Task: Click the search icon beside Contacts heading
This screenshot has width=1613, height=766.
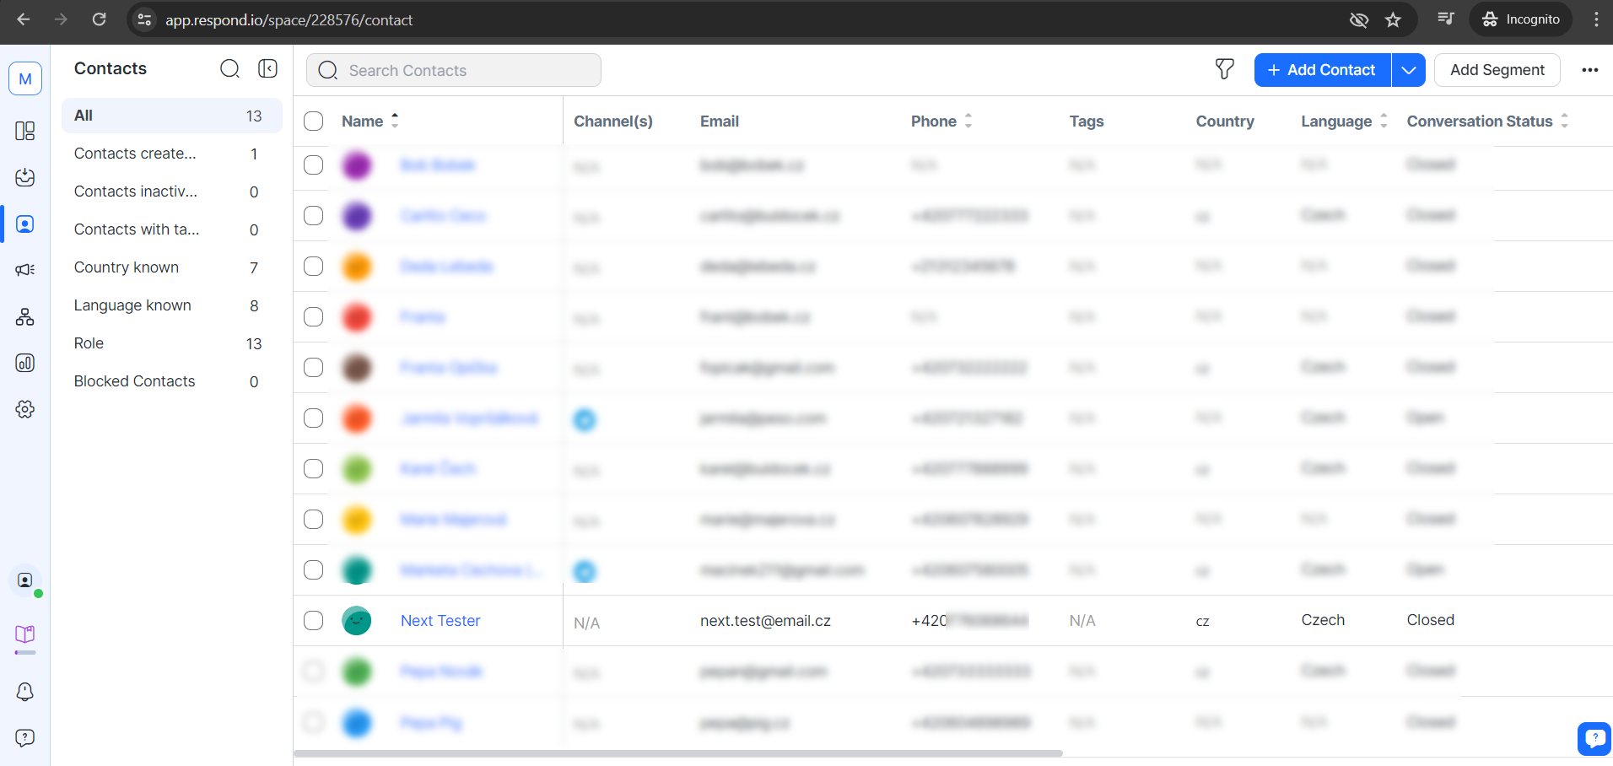Action: coord(229,68)
